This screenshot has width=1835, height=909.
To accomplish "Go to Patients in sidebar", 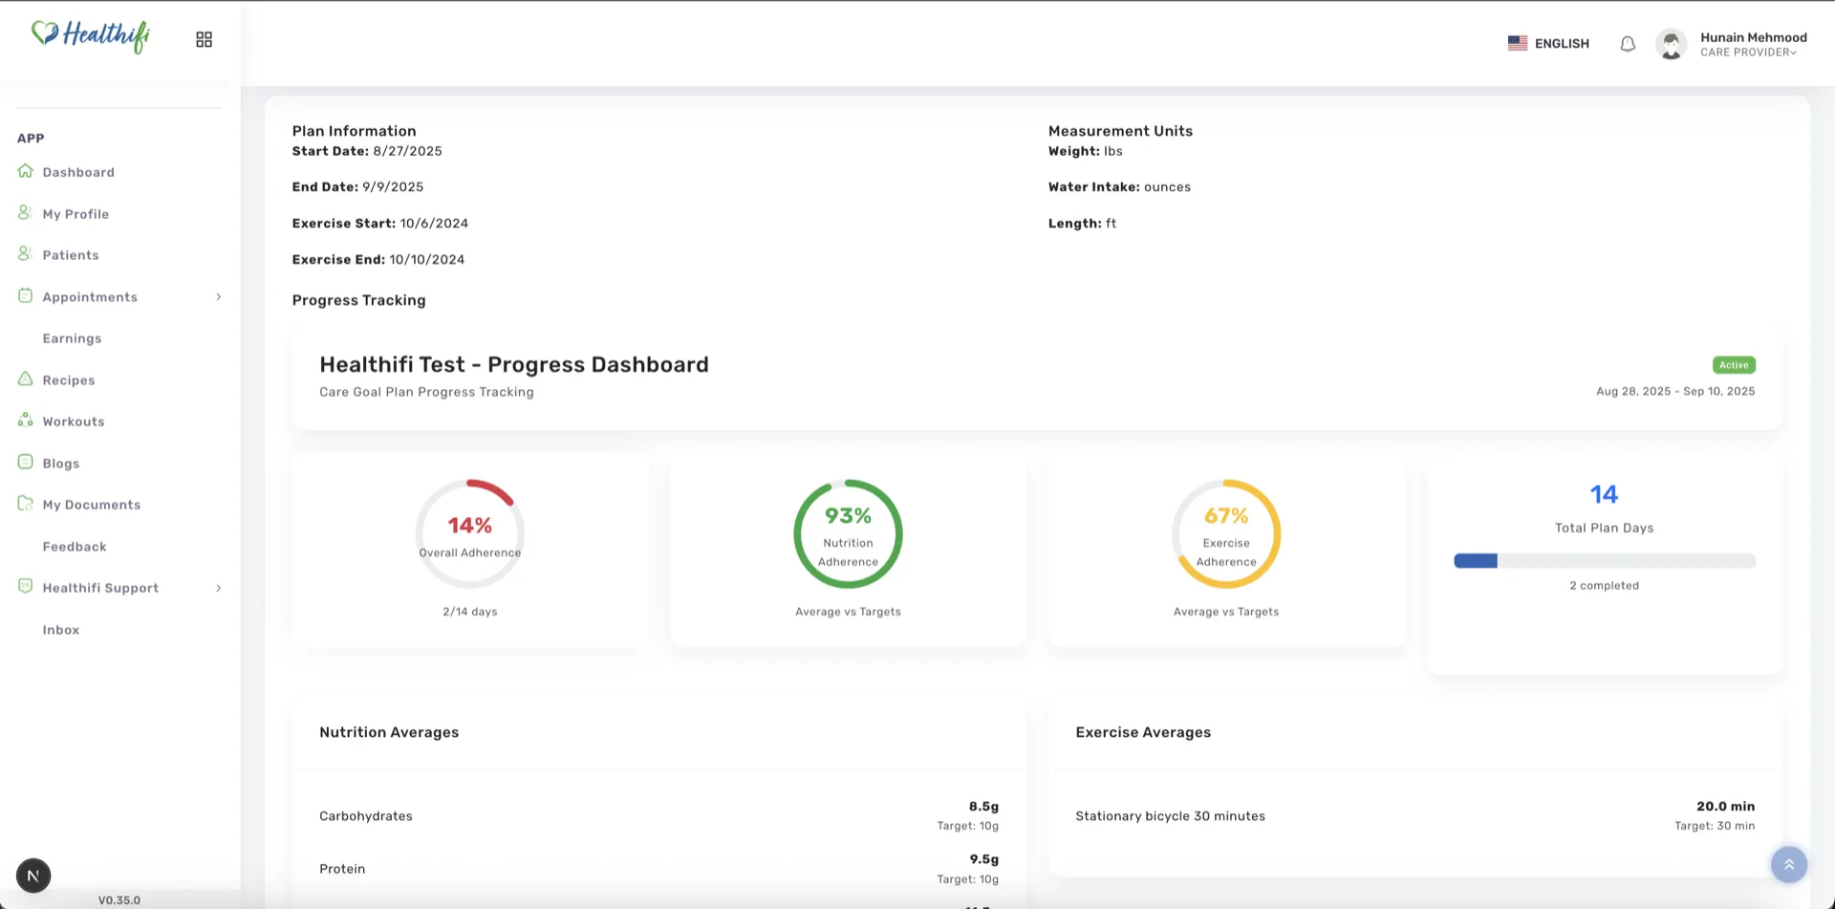I will 71,255.
